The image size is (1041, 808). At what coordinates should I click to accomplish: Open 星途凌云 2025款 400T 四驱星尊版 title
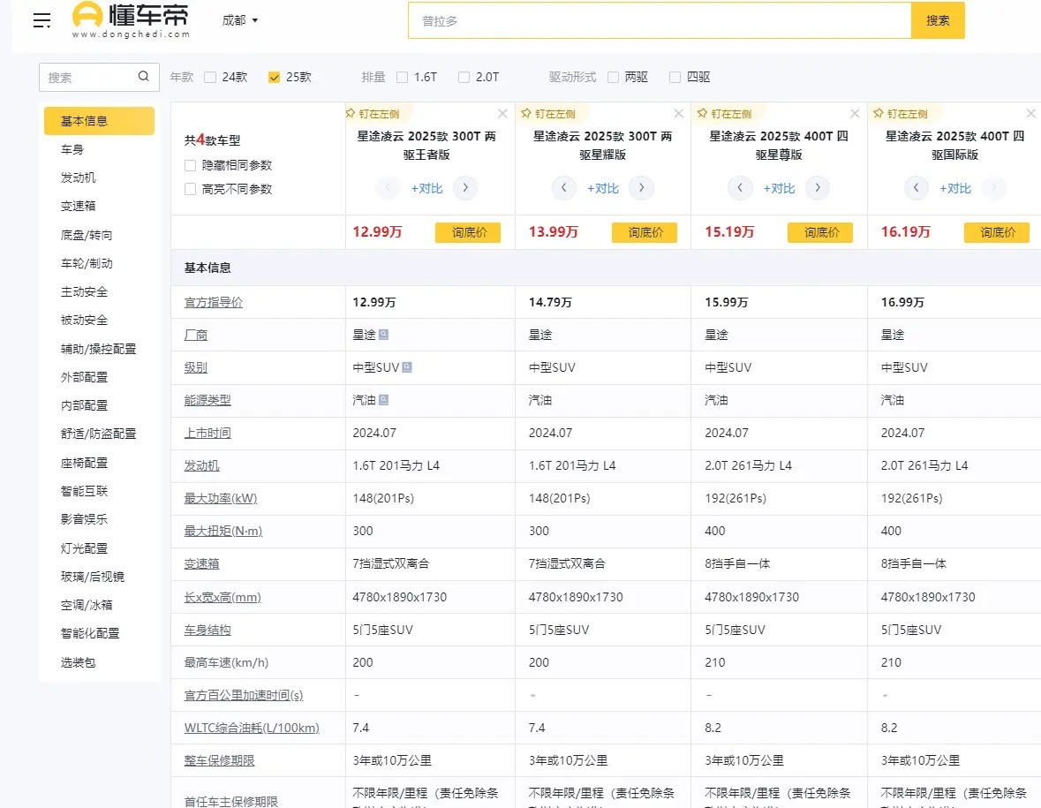[x=779, y=146]
